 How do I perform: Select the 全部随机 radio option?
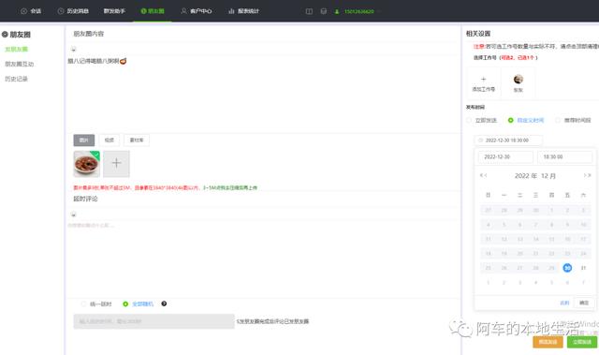coord(138,304)
